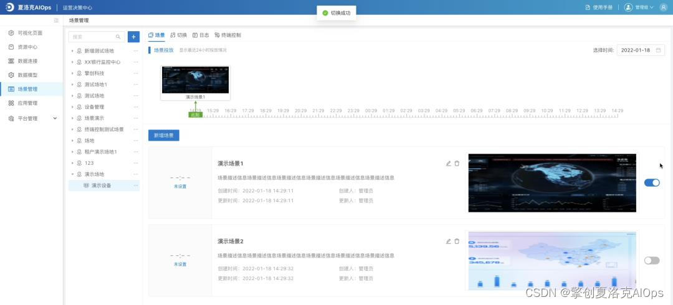Click the 新增场景 button
The height and width of the screenshot is (305, 673).
click(163, 135)
